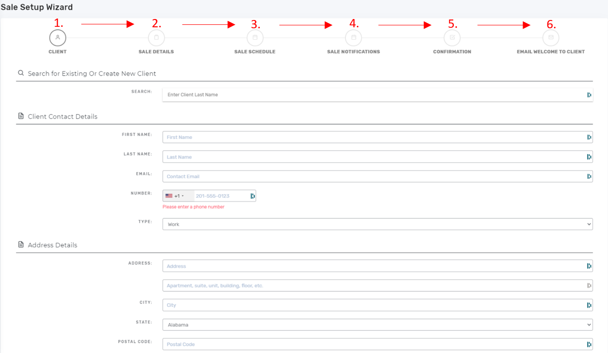The image size is (608, 353).
Task: Click the Confirmation checkmark step icon
Action: click(452, 37)
